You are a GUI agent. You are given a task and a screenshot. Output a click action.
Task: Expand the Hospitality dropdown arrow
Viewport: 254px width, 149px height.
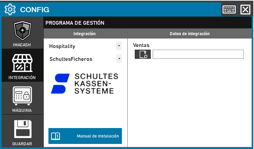coord(119,46)
